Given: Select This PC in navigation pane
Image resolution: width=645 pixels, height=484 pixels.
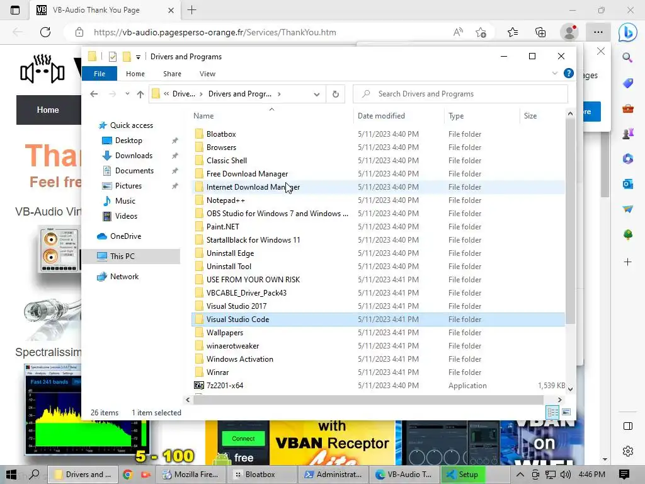Looking at the screenshot, I should pyautogui.click(x=132, y=256).
